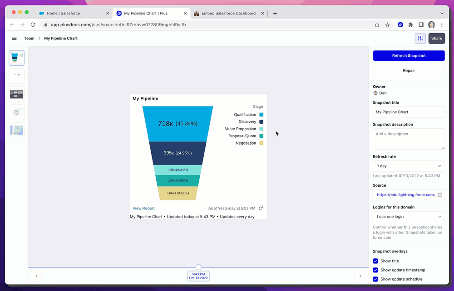Go to next snapshot version arrow
Screen dimensions: 454x291
click(x=360, y=276)
